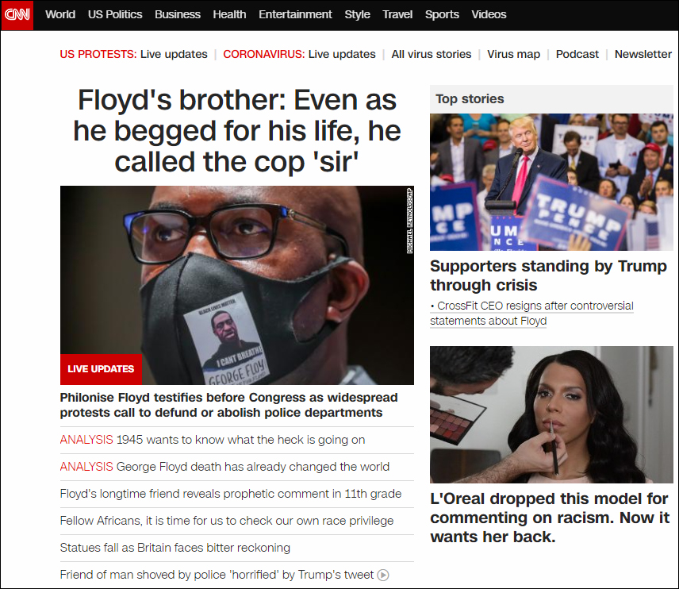
Task: Open the L'Oreal model photo thumbnail
Action: 551,414
